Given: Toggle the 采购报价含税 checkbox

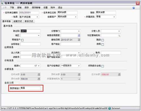Looking at the screenshot, I should tap(103, 66).
